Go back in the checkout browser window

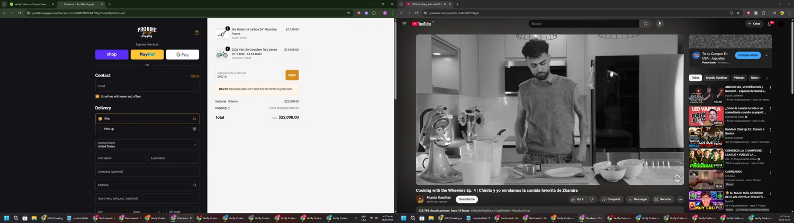[x=5, y=13]
